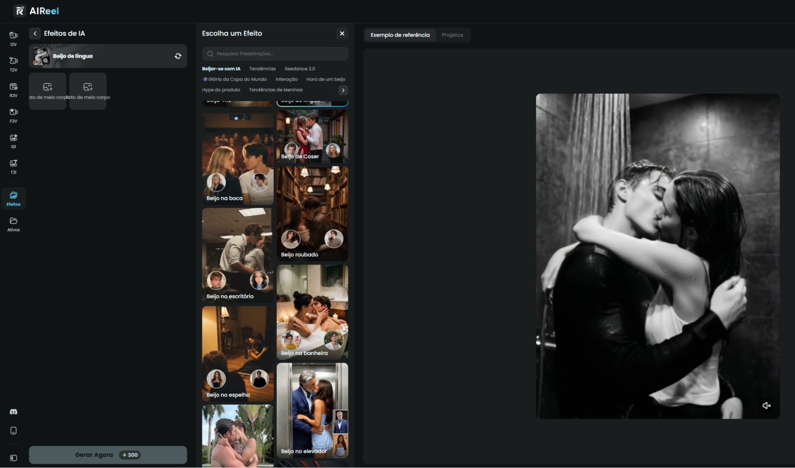Screen dimensions: 795x468
Task: Choose the Beijo de Coser effect
Action: point(312,136)
